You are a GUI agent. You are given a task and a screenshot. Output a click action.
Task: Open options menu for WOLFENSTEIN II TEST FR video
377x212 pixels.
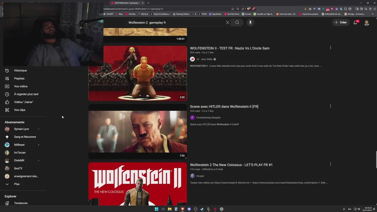(x=330, y=48)
